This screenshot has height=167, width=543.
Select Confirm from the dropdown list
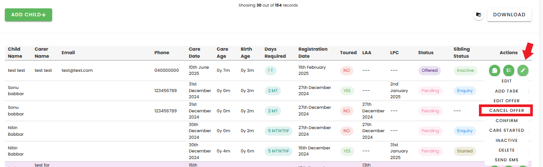pos(506,121)
